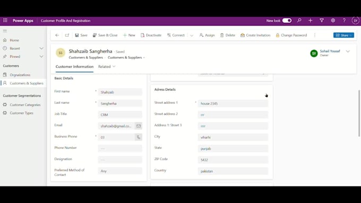Click the Save button
The image size is (361, 203).
click(81, 35)
